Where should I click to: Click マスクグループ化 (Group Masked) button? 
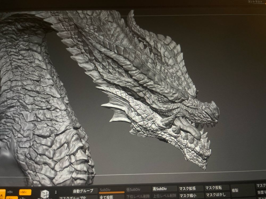(x=78, y=198)
